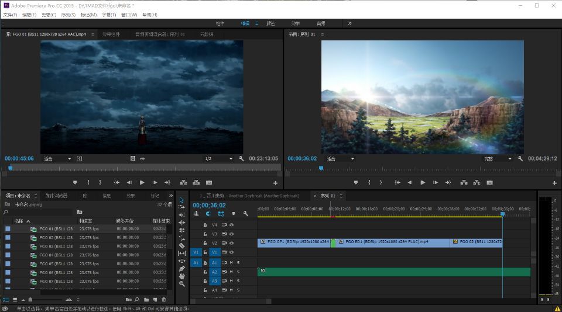
Task: Open the 窗口(W) menu
Action: (129, 15)
